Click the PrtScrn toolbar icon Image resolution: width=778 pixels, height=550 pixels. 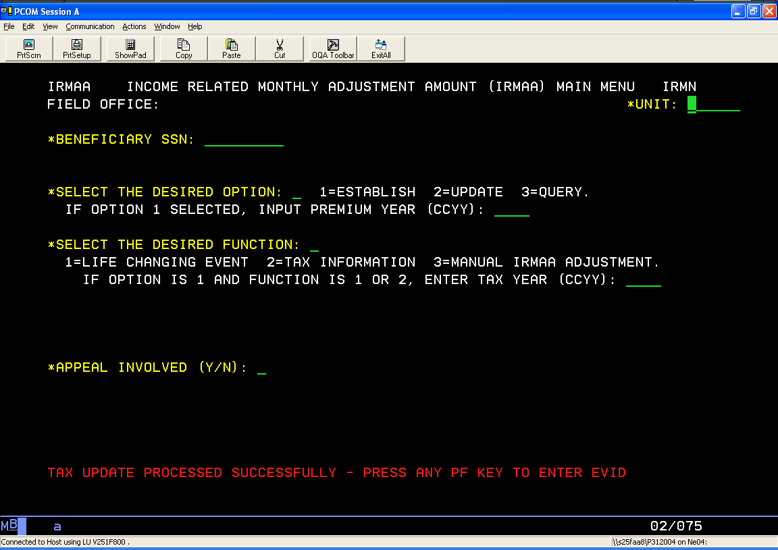(x=29, y=49)
